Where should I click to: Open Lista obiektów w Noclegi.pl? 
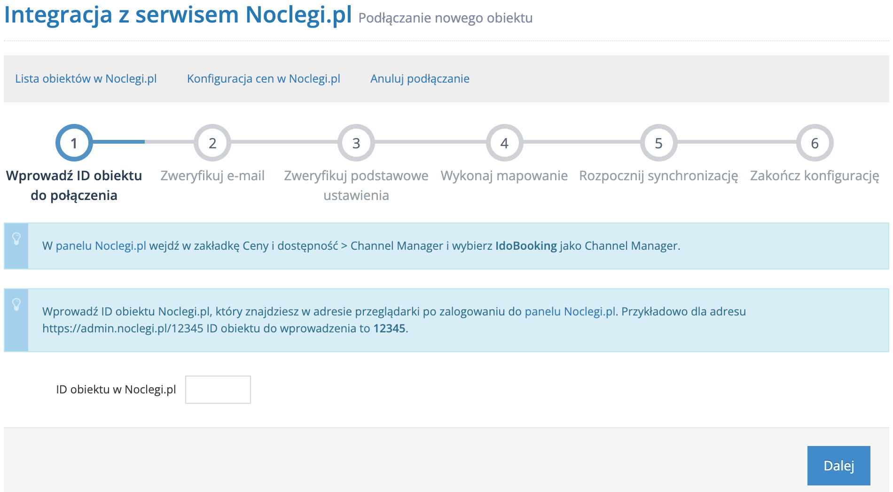point(86,78)
